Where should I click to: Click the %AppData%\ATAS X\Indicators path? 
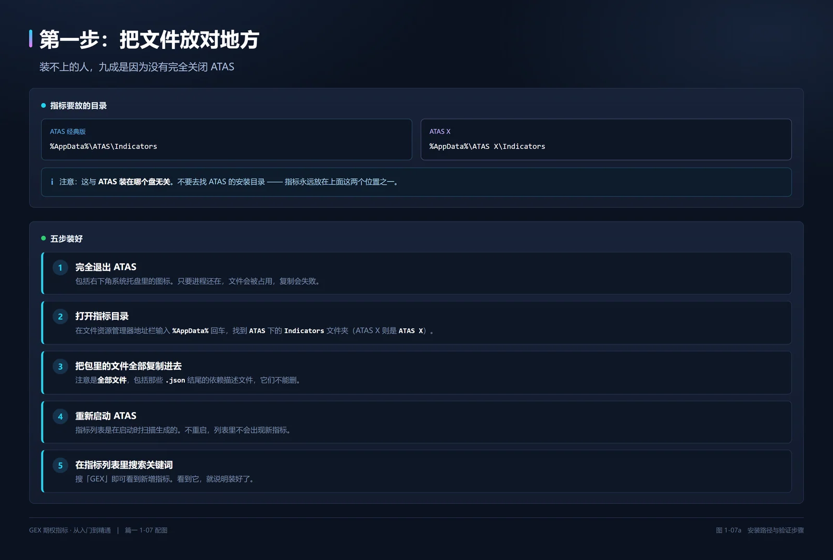(x=487, y=147)
